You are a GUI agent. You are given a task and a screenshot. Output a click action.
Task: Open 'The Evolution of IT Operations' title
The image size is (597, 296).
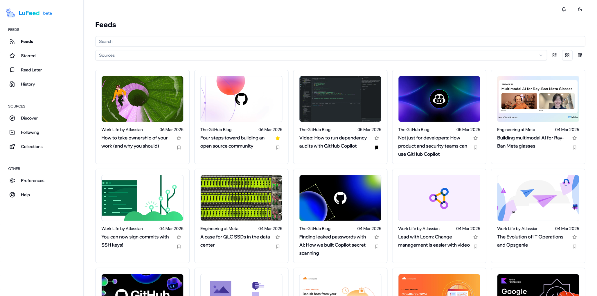click(530, 241)
